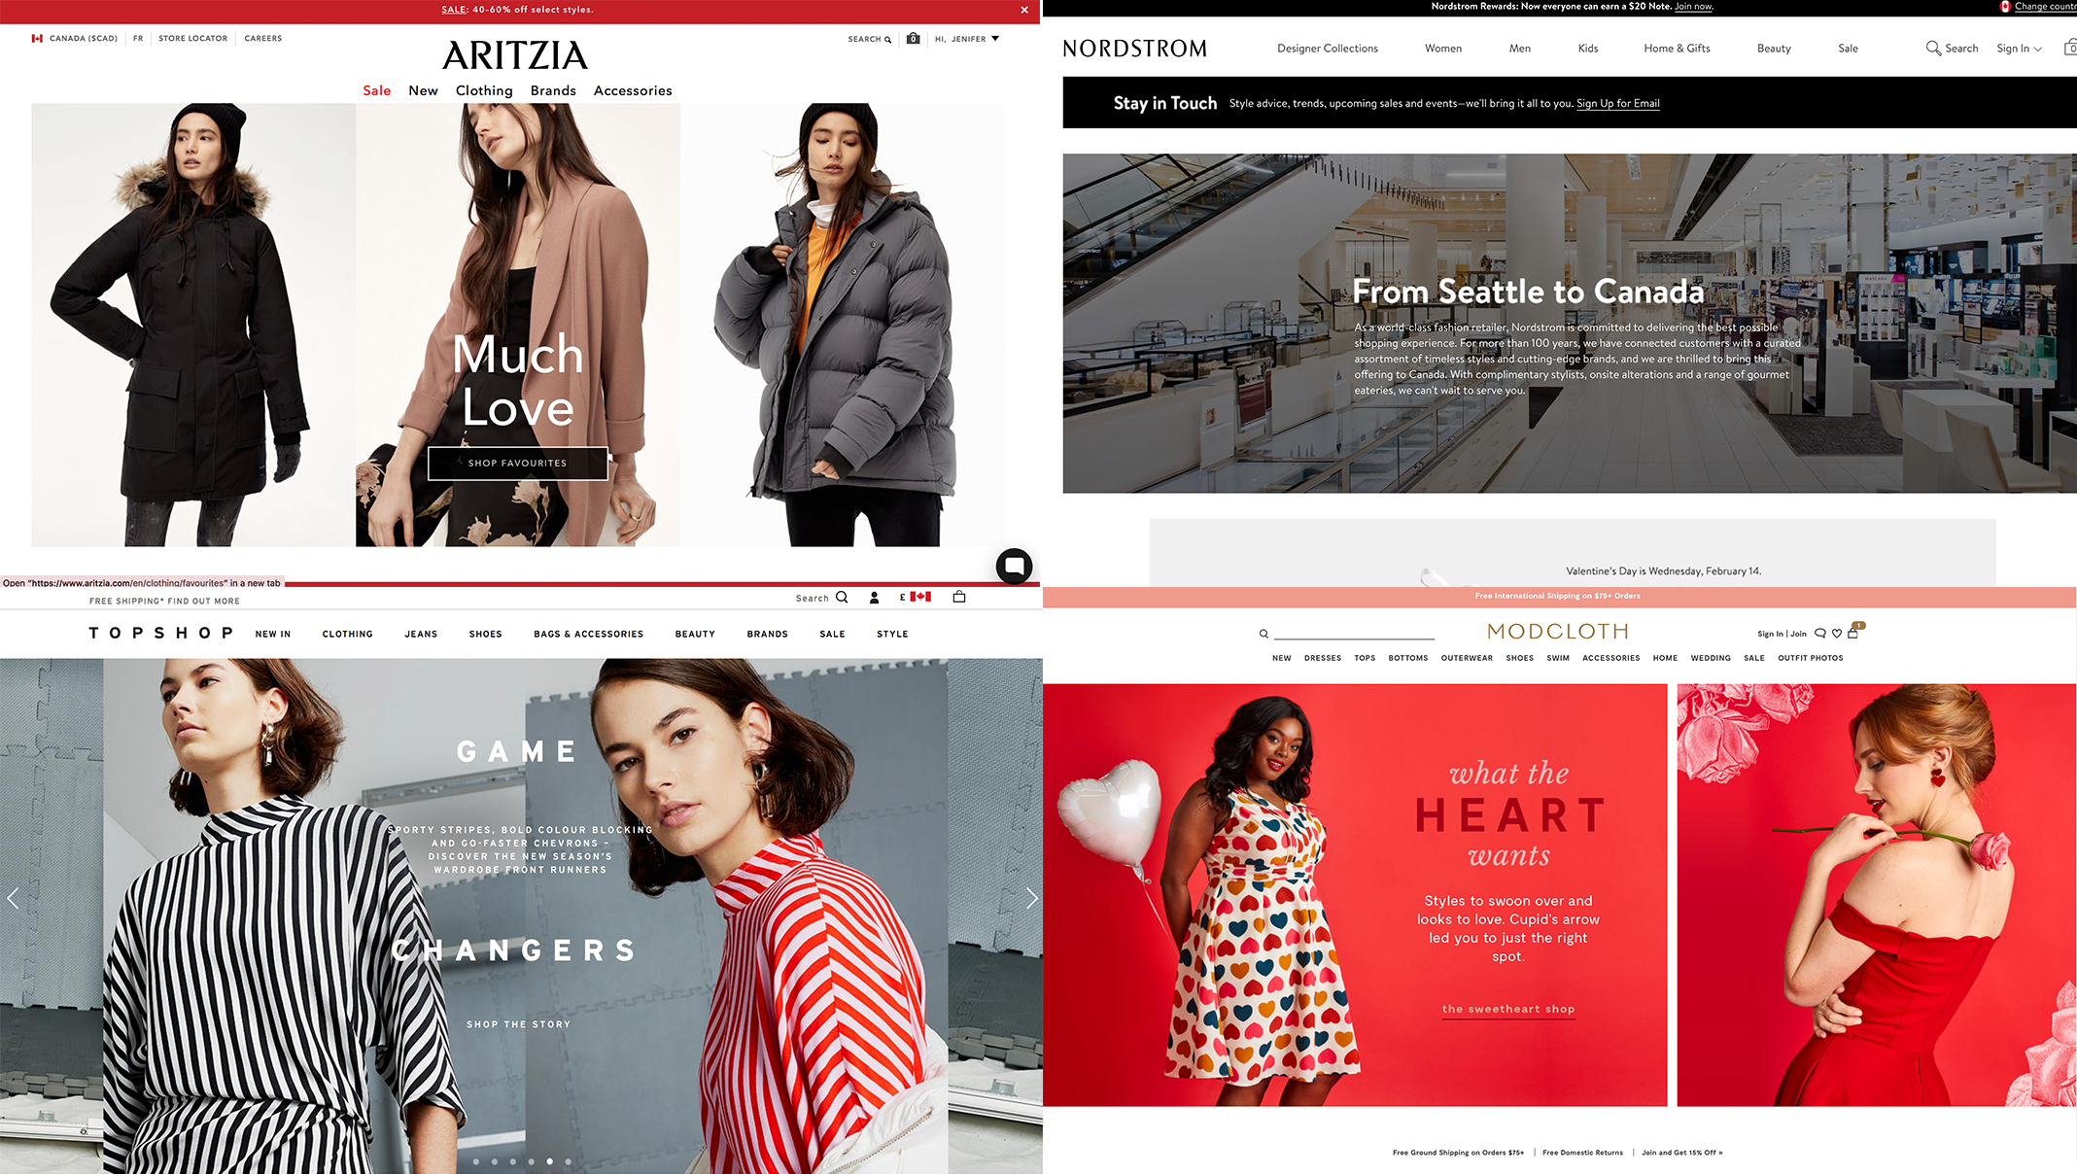This screenshot has height=1174, width=2077.
Task: Click Topshop search magnifier icon
Action: click(842, 598)
